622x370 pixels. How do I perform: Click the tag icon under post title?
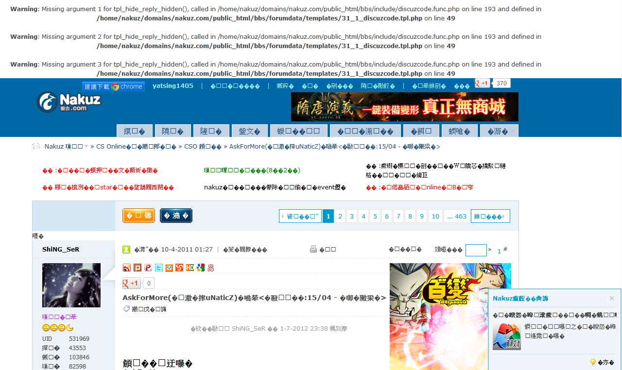click(x=126, y=309)
